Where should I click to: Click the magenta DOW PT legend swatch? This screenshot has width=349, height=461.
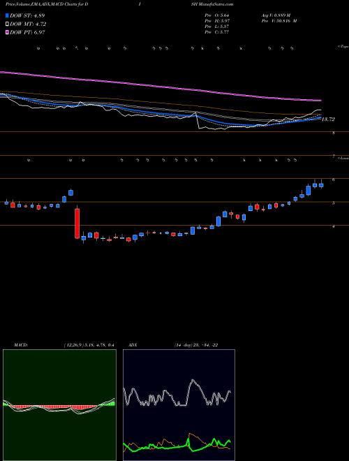point(7,33)
